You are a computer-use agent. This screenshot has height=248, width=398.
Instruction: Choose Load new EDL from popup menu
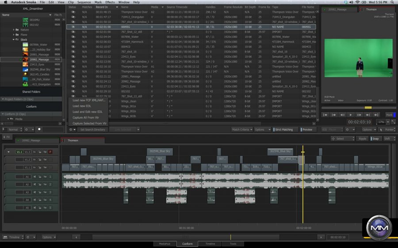[81, 106]
